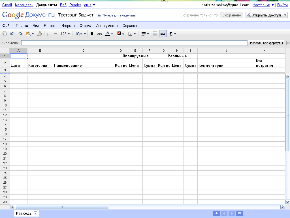
Task: Toggle bold formatting
Action: 92,34
